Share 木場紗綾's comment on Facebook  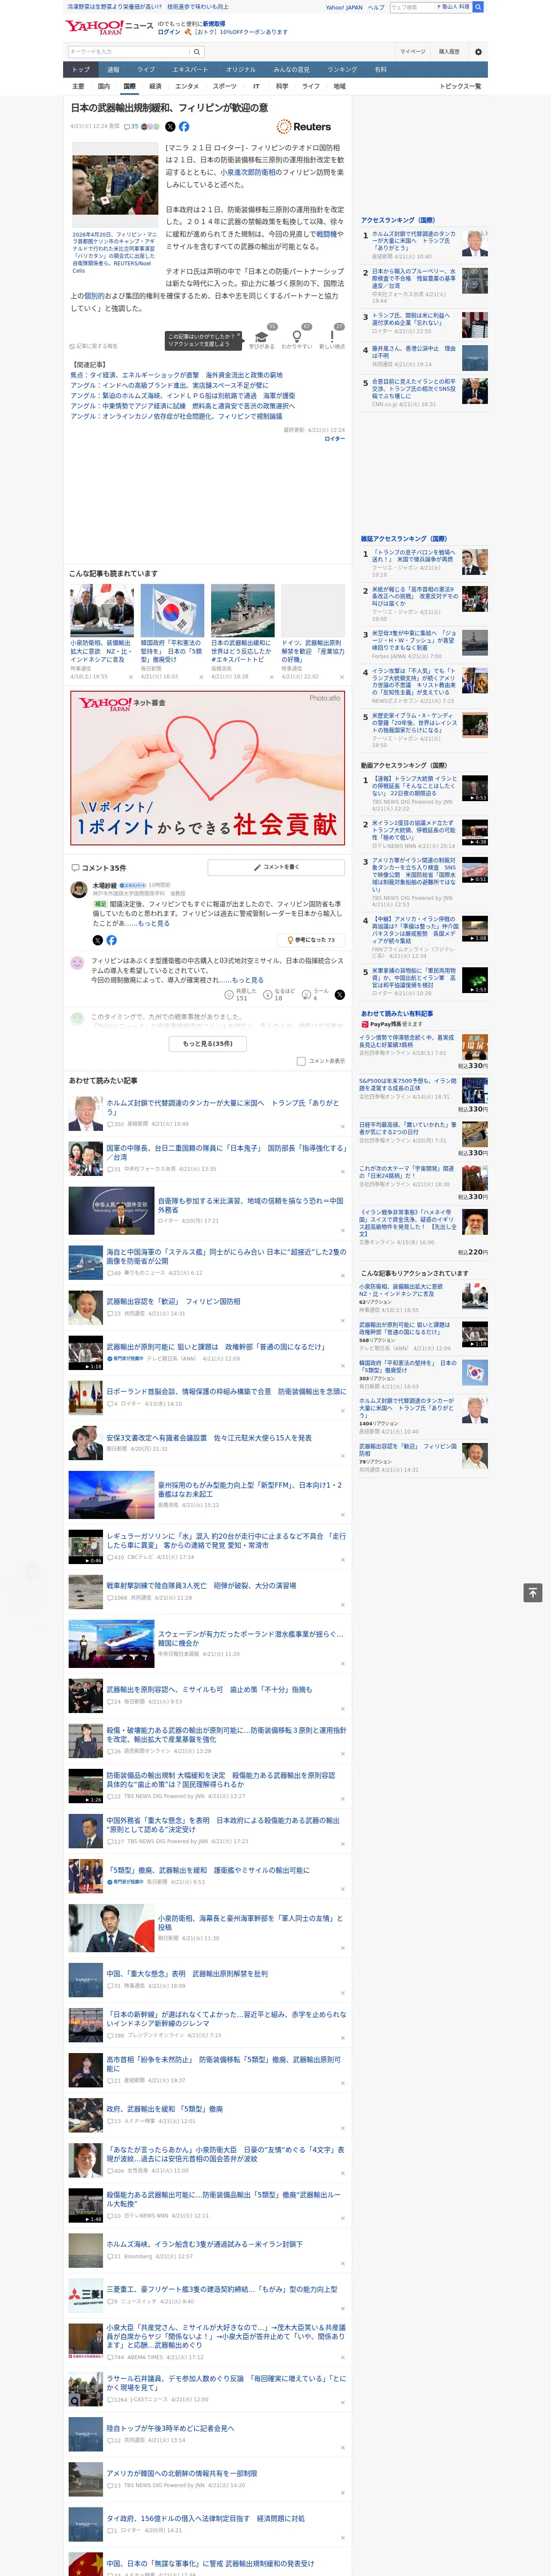[x=111, y=940]
